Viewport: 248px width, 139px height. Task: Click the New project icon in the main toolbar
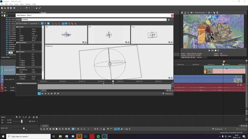pyautogui.click(x=2, y=8)
